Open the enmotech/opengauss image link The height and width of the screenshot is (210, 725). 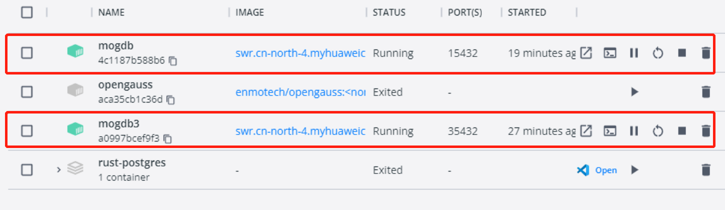click(300, 92)
